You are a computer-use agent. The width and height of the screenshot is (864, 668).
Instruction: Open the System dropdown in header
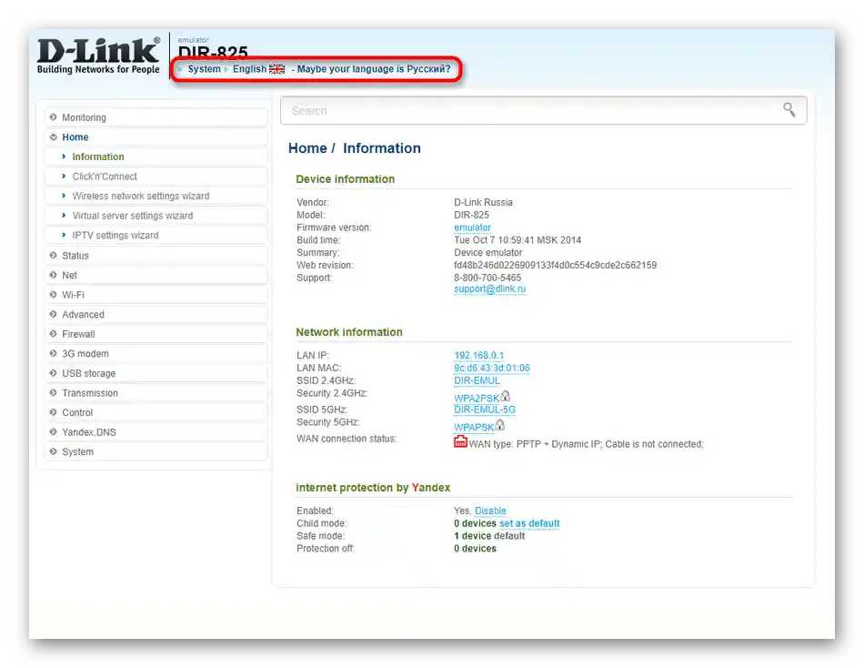pyautogui.click(x=204, y=69)
